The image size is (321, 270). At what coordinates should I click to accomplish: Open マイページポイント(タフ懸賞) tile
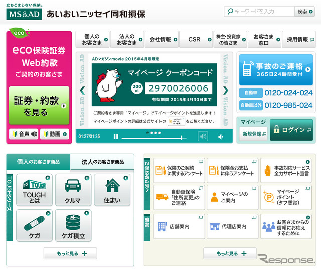286,197
